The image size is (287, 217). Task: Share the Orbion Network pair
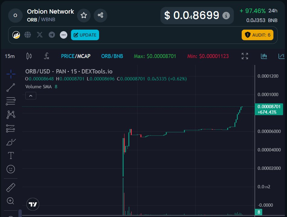[100, 15]
